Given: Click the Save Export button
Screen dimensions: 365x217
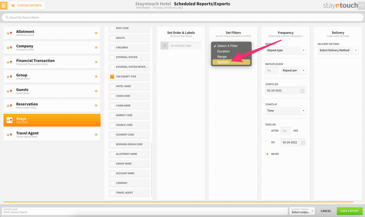Looking at the screenshot, I should [350, 211].
